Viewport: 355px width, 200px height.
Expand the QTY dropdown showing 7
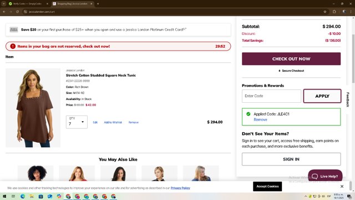[x=77, y=122]
